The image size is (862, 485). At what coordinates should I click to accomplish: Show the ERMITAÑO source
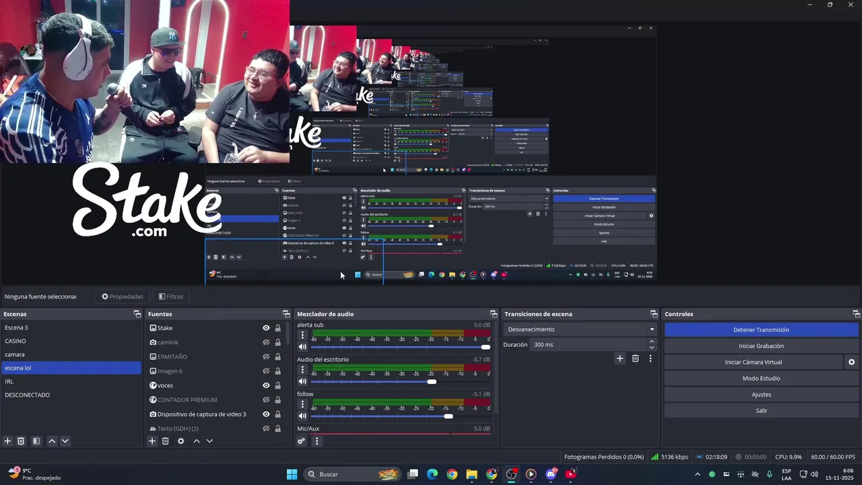point(266,357)
